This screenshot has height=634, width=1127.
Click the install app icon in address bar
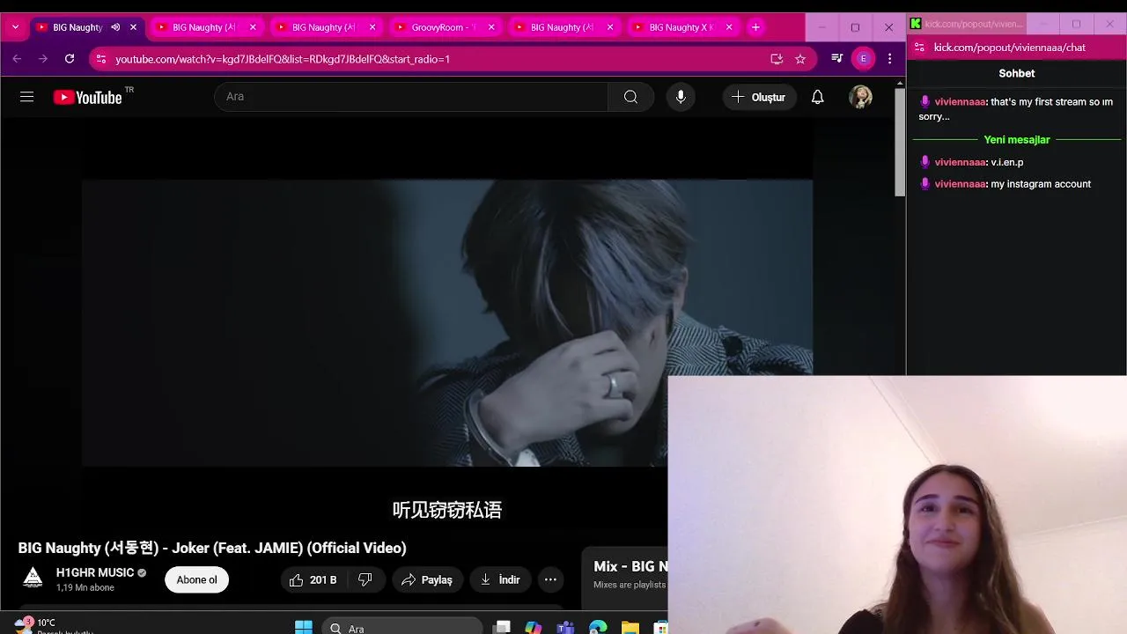pyautogui.click(x=777, y=59)
